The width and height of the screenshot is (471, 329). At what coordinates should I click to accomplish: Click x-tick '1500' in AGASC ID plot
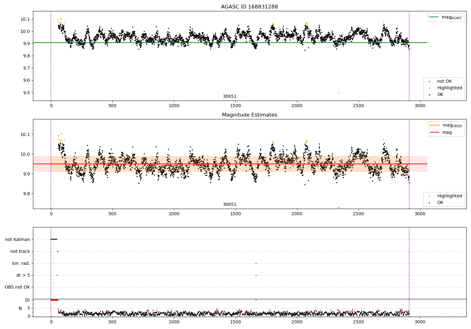[235, 106]
